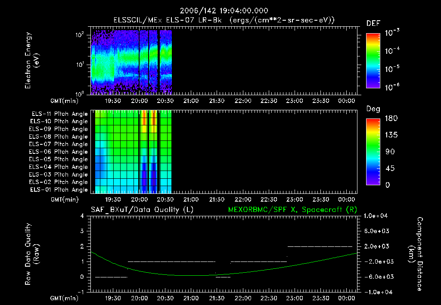Image resolution: width=441 pixels, height=305 pixels.
Task: Select the ELS-08 Pitch Angle row label
Action: pos(59,137)
